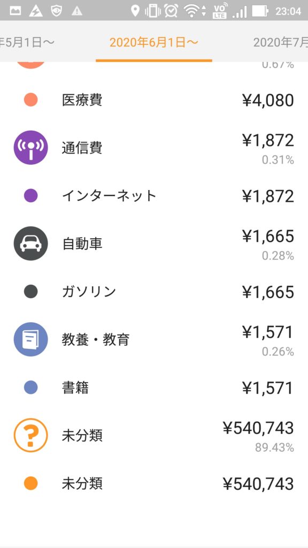308x548 pixels.
Task: Switch to the 2020年7月 tab
Action: tap(280, 43)
